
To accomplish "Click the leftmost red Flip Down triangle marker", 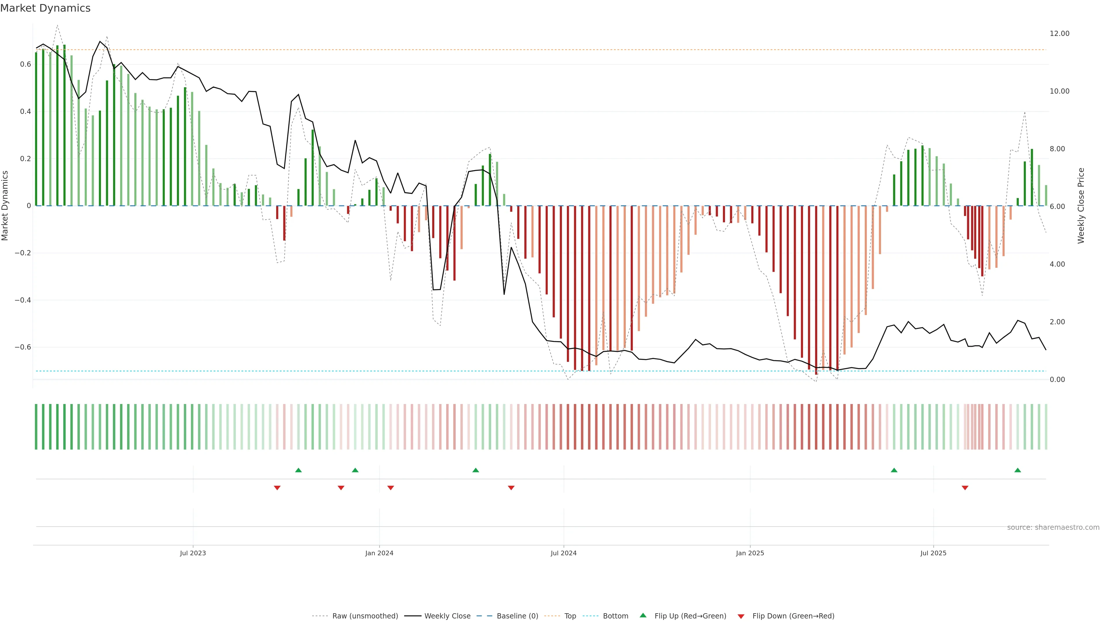I will coord(277,488).
